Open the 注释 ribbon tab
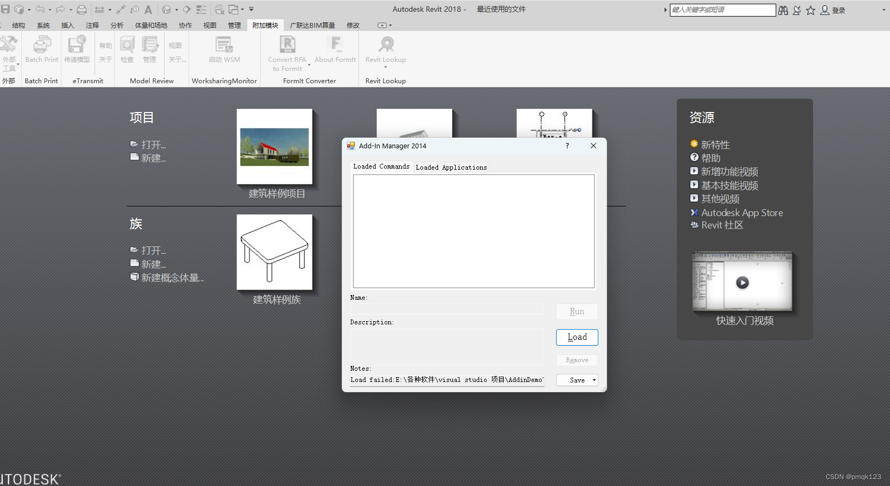This screenshot has height=486, width=890. (x=92, y=25)
